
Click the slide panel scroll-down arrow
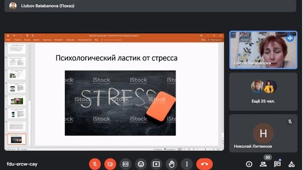pos(29,146)
